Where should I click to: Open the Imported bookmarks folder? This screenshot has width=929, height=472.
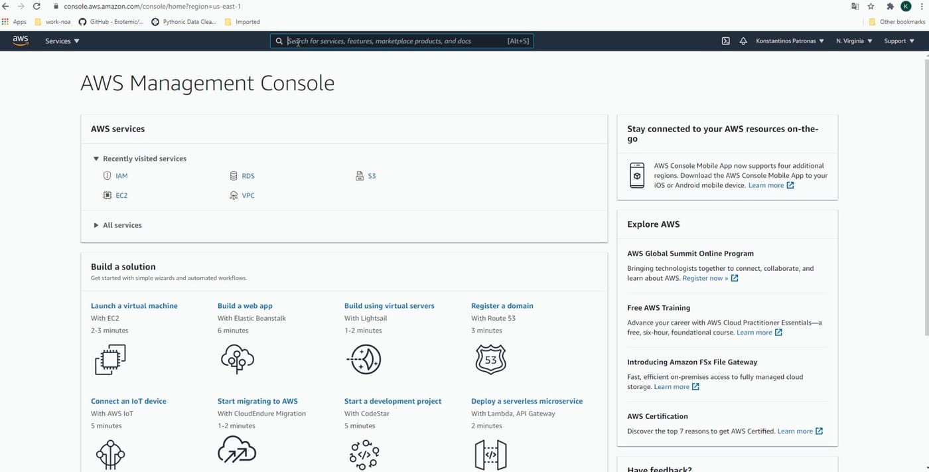(242, 21)
